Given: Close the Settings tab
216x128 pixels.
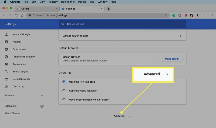Looking at the screenshot, I should coord(102,9).
